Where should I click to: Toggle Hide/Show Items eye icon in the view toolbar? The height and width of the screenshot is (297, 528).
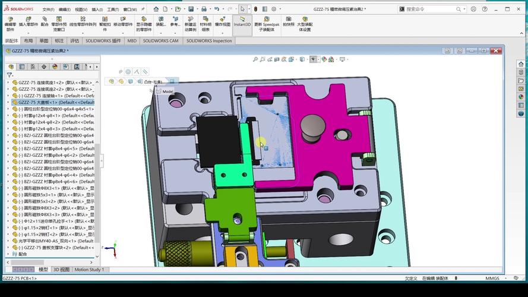(x=313, y=59)
